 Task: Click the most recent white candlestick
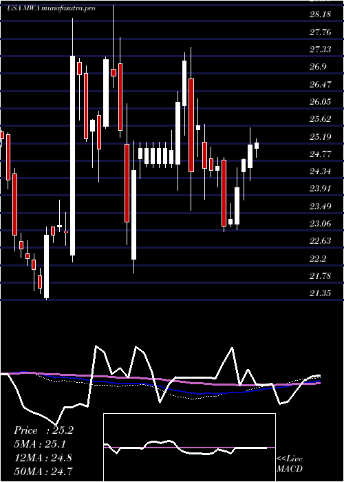coord(257,145)
